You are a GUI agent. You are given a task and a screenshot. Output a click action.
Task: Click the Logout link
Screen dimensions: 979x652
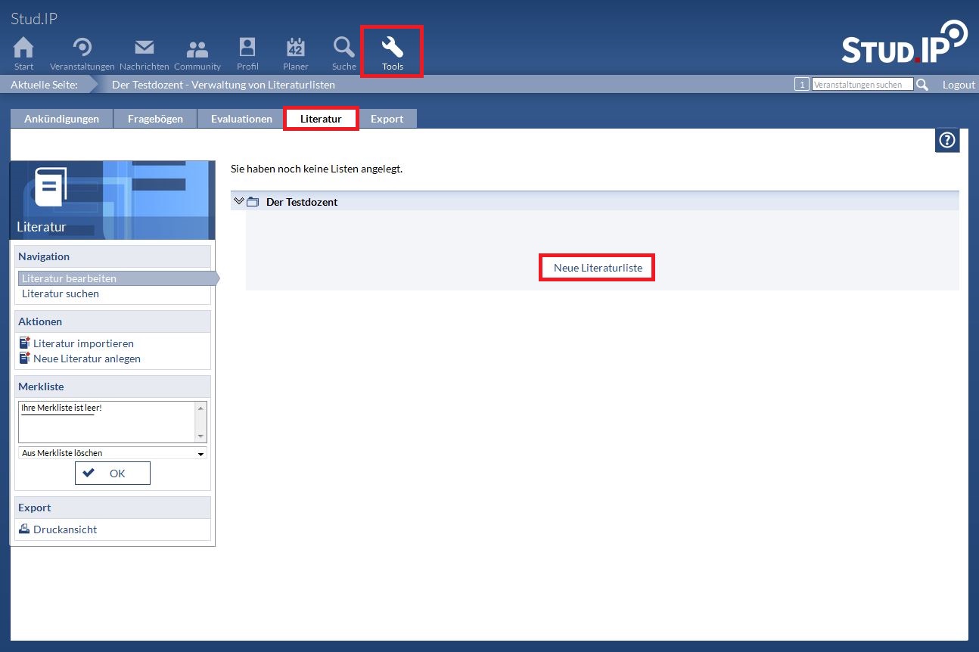tap(959, 85)
